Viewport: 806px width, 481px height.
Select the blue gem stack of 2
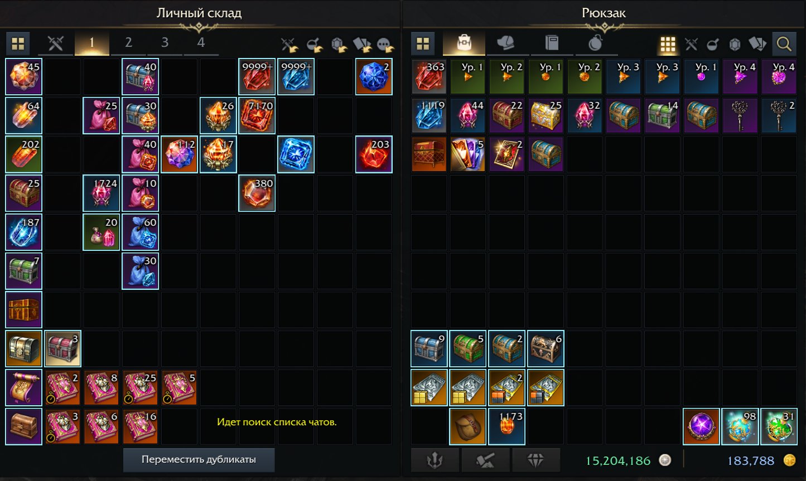pyautogui.click(x=374, y=76)
